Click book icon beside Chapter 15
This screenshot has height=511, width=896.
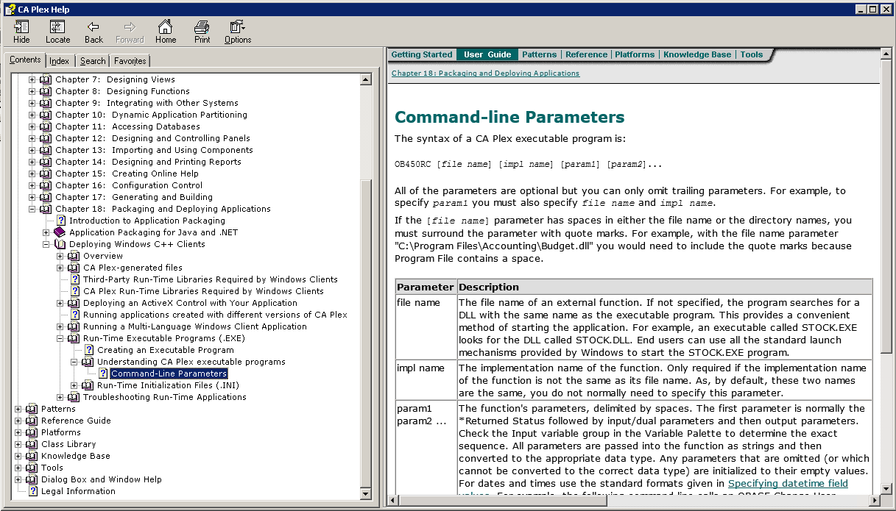[x=46, y=174]
